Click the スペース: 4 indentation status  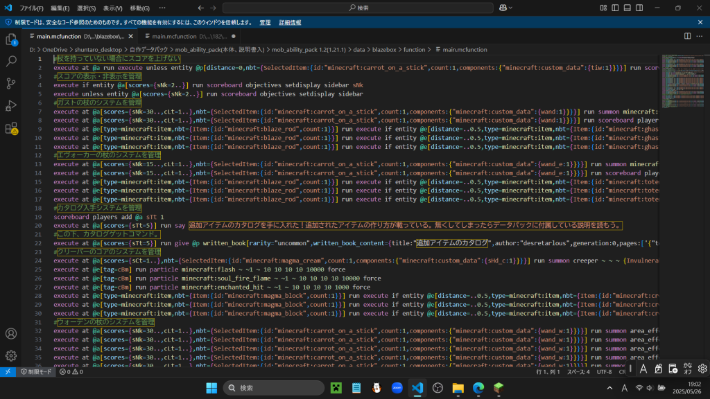[578, 372]
